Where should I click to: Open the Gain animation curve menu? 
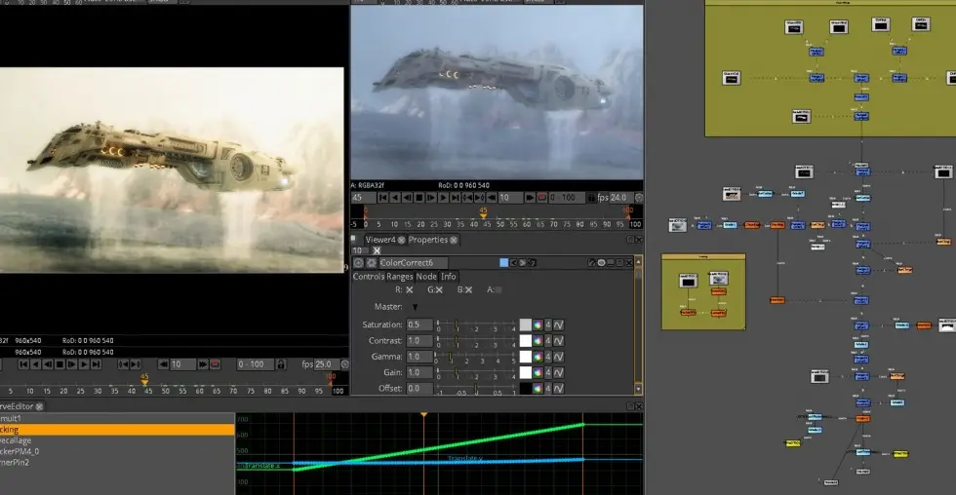point(558,372)
